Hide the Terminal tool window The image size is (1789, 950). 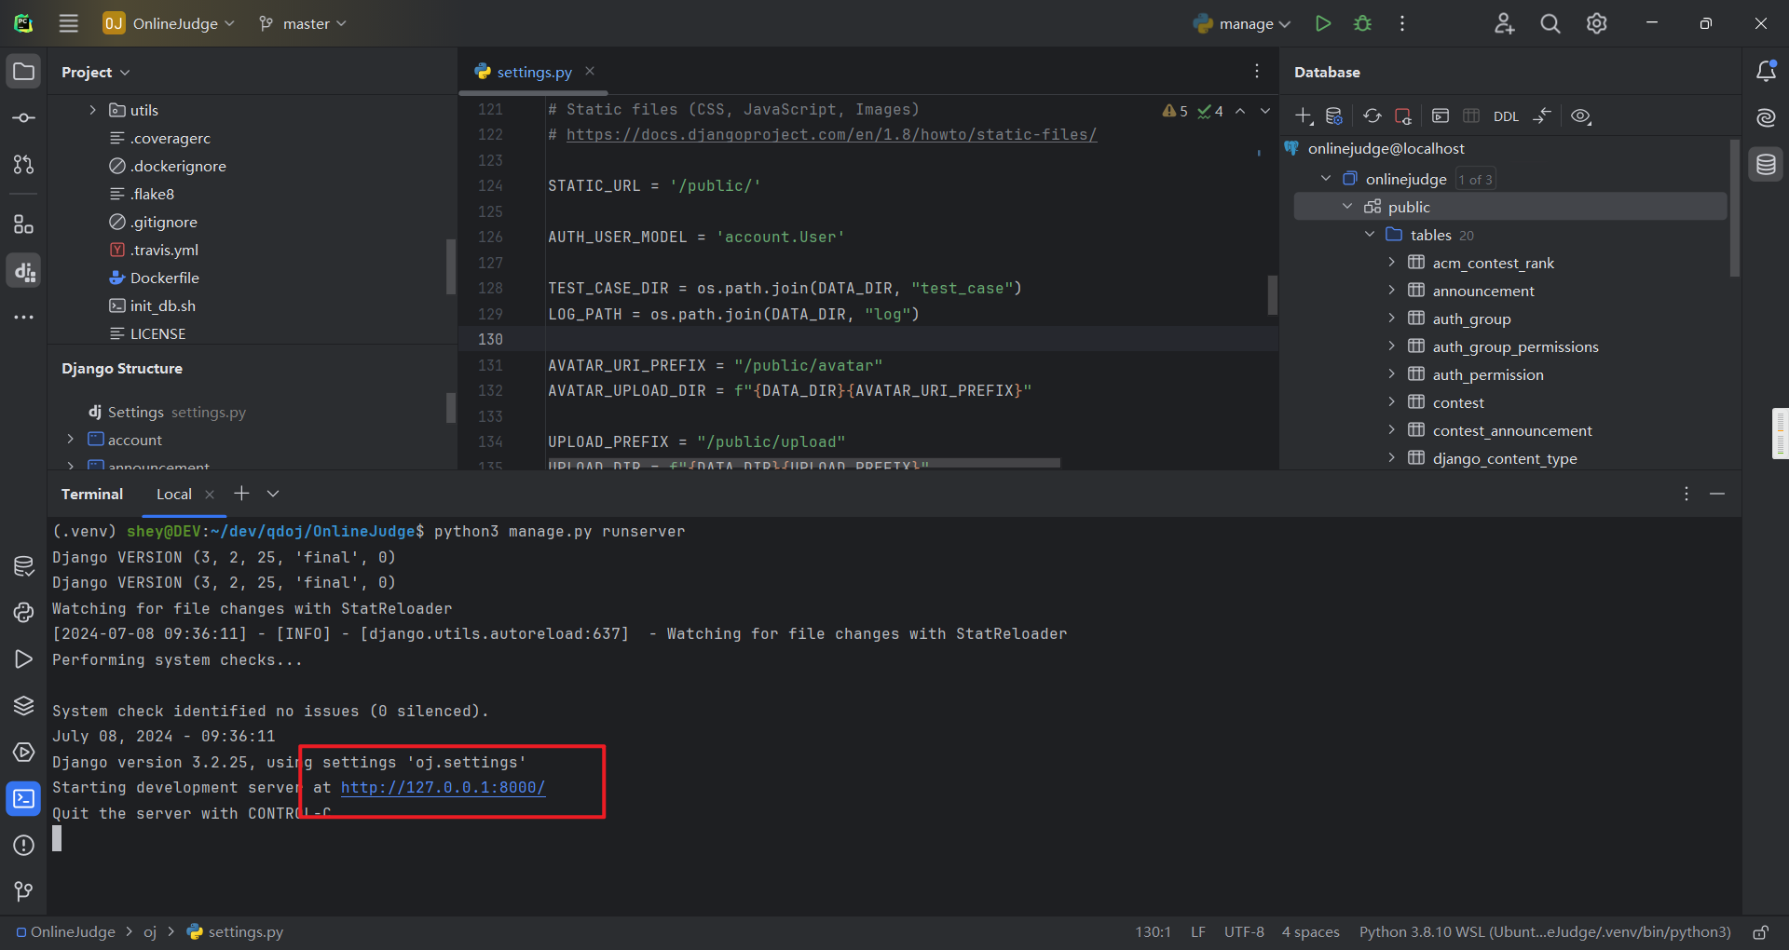tap(1717, 494)
